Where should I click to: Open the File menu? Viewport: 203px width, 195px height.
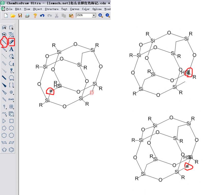9,9
